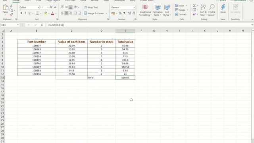The width and height of the screenshot is (254, 143).
Task: Click the Paste clipboard icon
Action: 5,8
